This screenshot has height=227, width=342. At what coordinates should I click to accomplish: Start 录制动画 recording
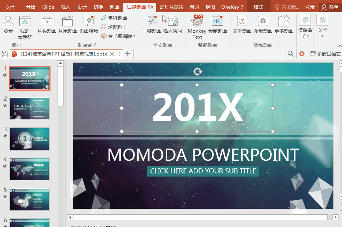tap(217, 24)
